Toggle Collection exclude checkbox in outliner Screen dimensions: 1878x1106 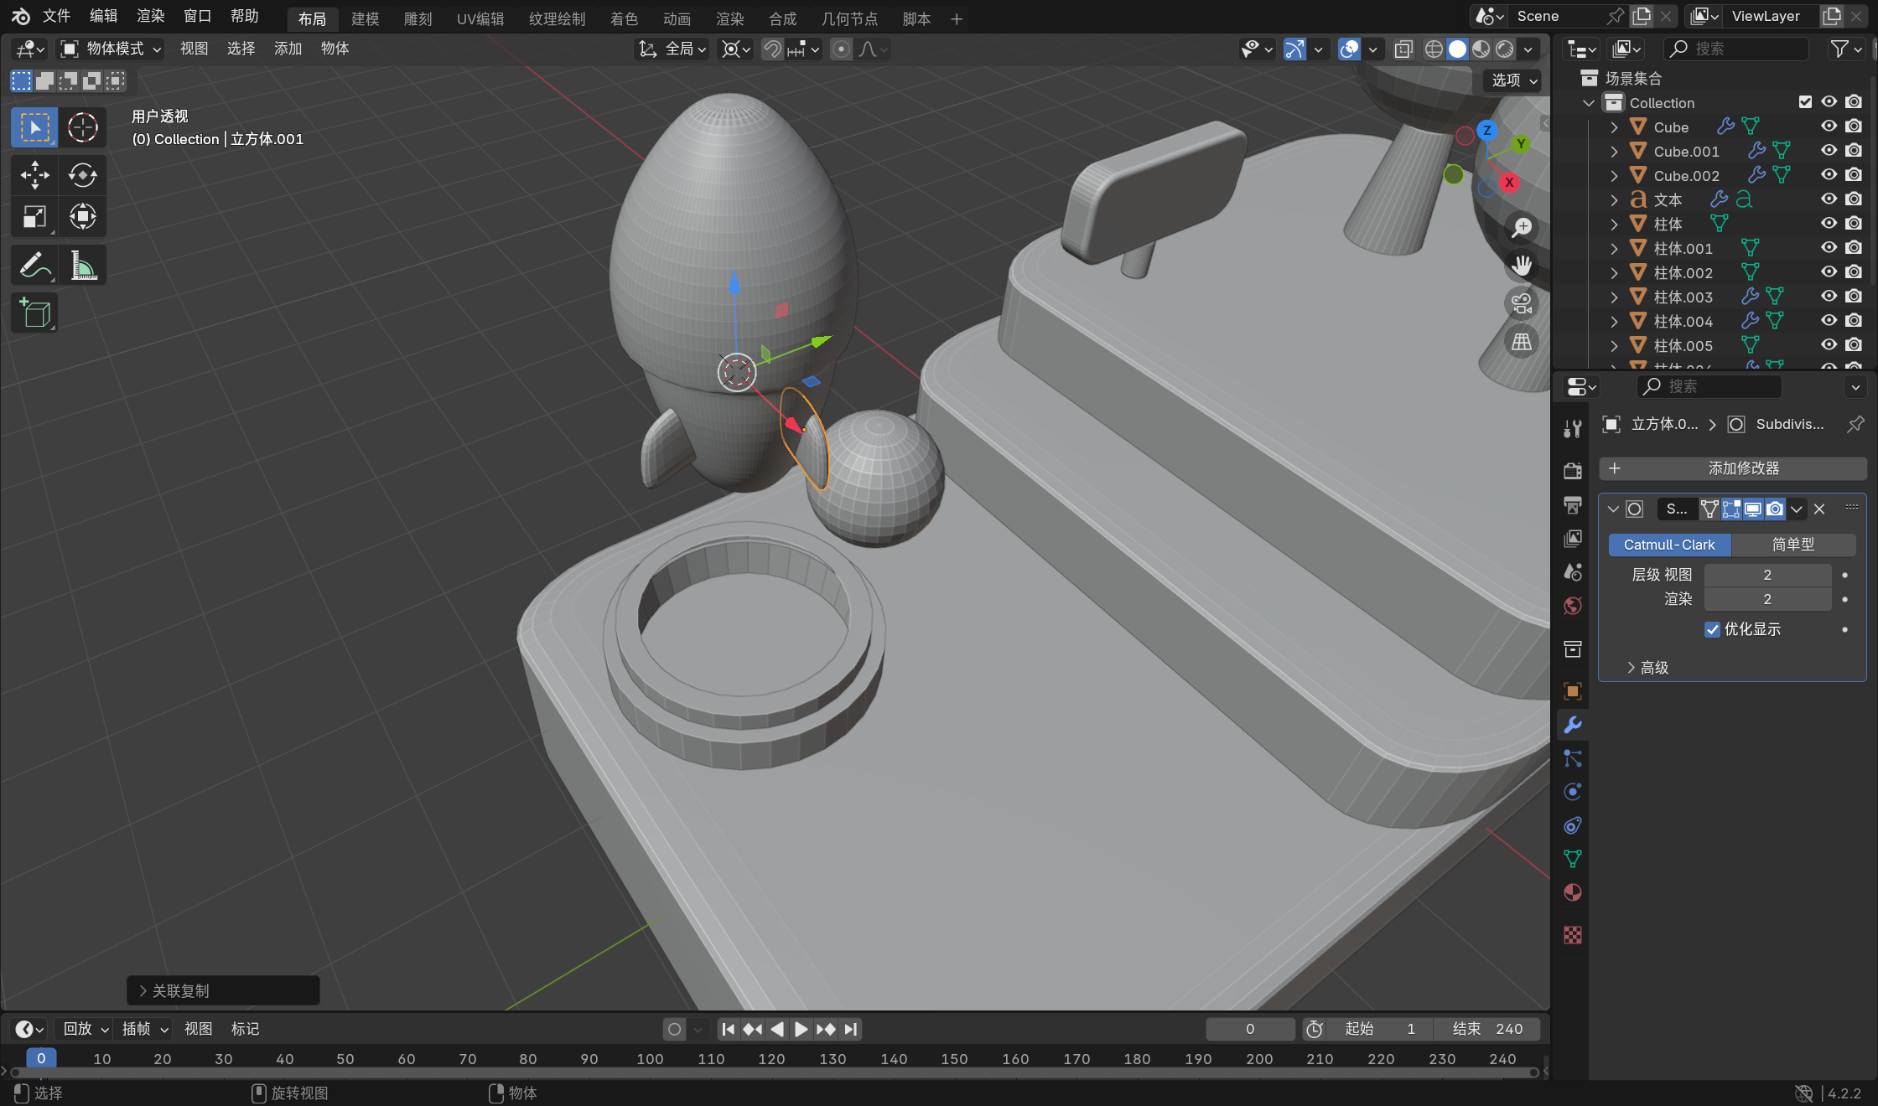[x=1805, y=102]
